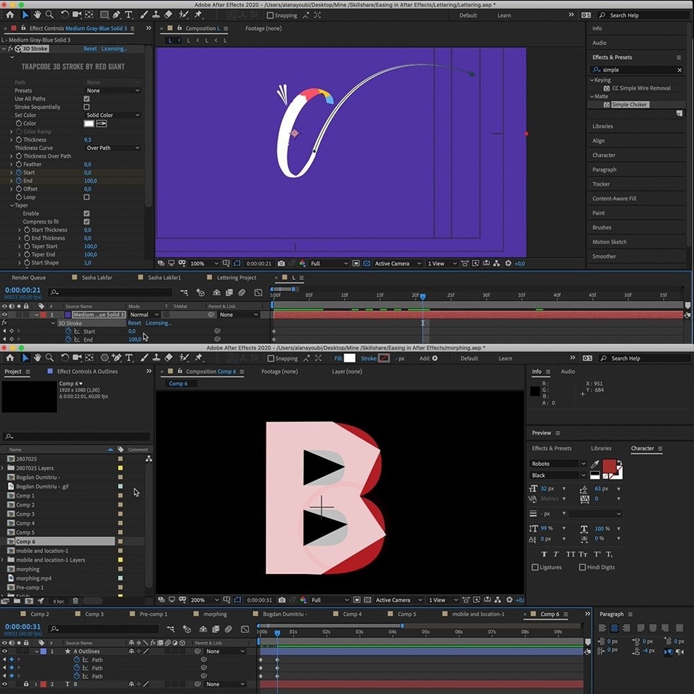
Task: Clear the 'simple' effects search with X
Action: 679,70
